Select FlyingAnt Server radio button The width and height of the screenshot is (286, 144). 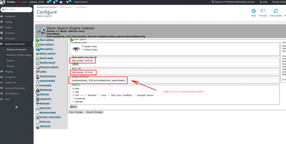tap(135, 95)
